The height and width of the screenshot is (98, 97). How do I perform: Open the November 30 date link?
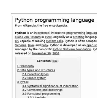coord(41,53)
